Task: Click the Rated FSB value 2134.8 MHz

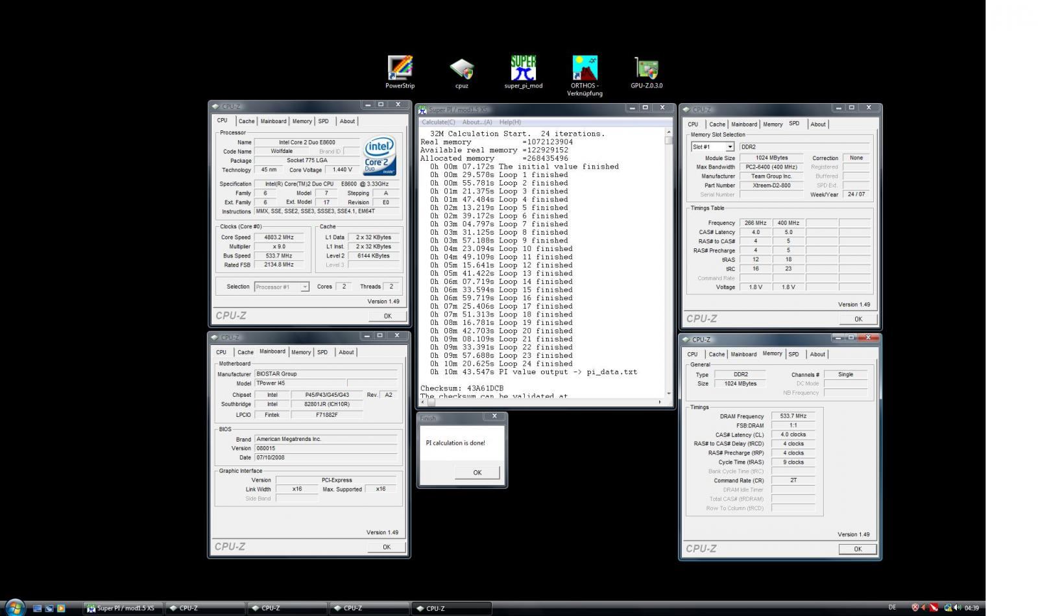Action: (x=279, y=265)
